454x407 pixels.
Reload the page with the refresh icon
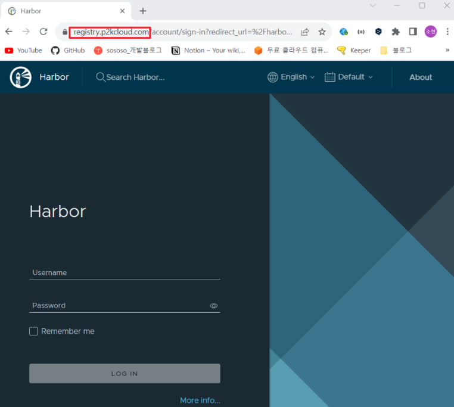click(x=43, y=32)
